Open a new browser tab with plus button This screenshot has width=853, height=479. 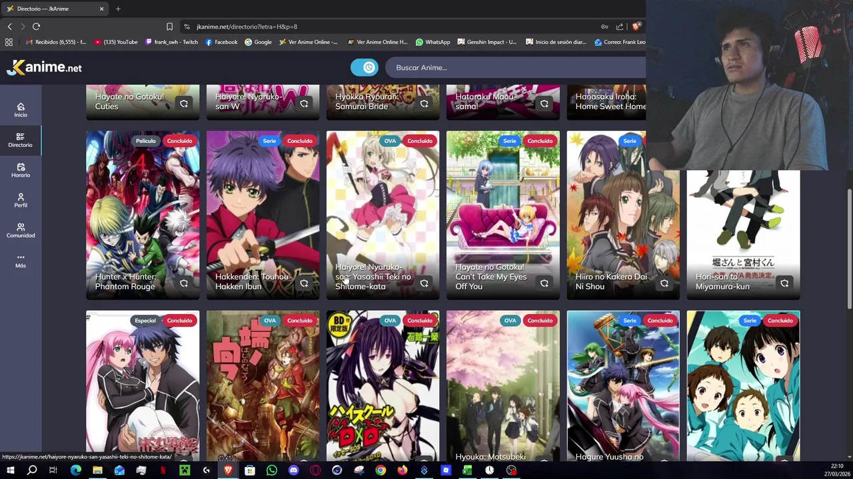(118, 9)
